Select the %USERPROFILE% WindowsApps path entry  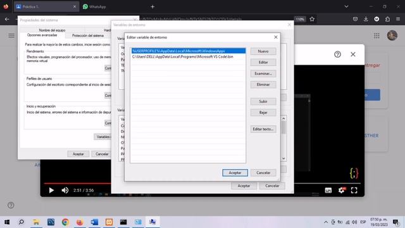pyautogui.click(x=189, y=51)
